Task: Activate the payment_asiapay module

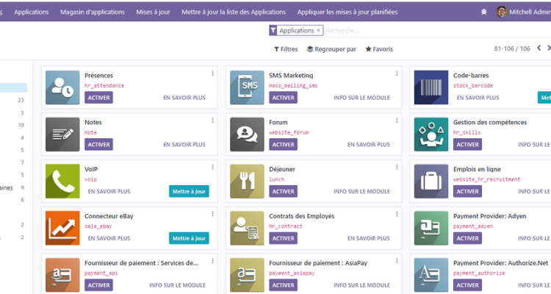Action: (284, 285)
